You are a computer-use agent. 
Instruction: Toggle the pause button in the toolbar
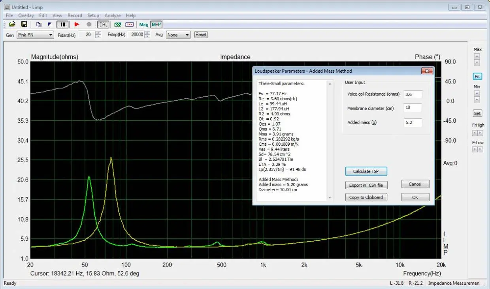coord(62,24)
